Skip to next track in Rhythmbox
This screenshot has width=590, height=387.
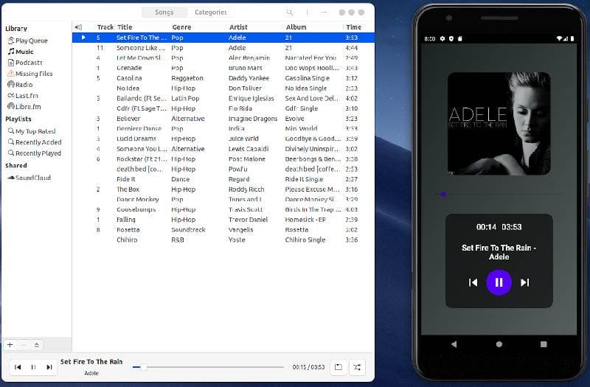click(49, 367)
